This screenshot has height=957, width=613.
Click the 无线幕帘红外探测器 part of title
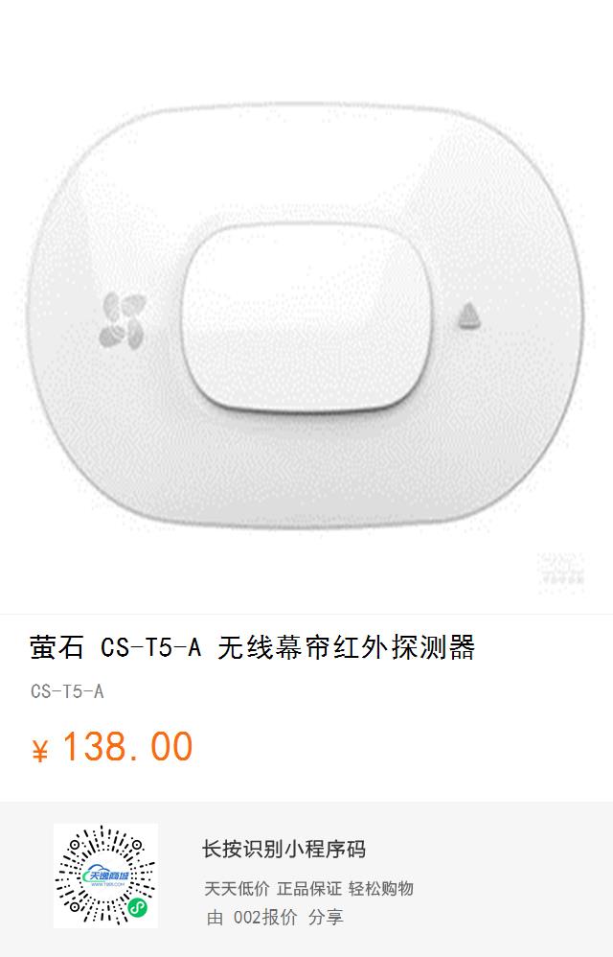(346, 647)
